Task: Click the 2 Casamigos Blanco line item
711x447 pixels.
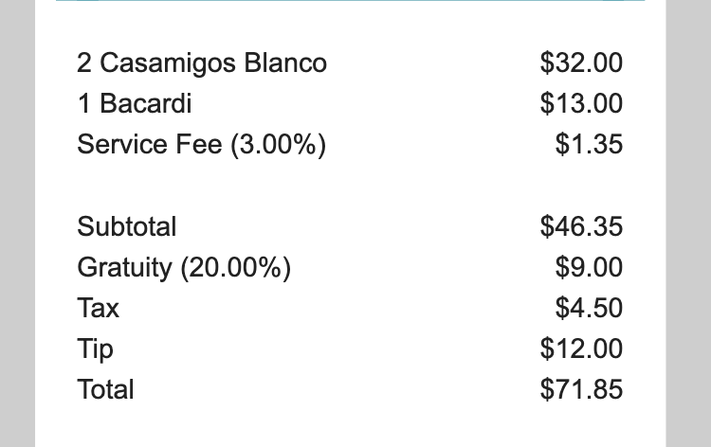Action: [202, 63]
